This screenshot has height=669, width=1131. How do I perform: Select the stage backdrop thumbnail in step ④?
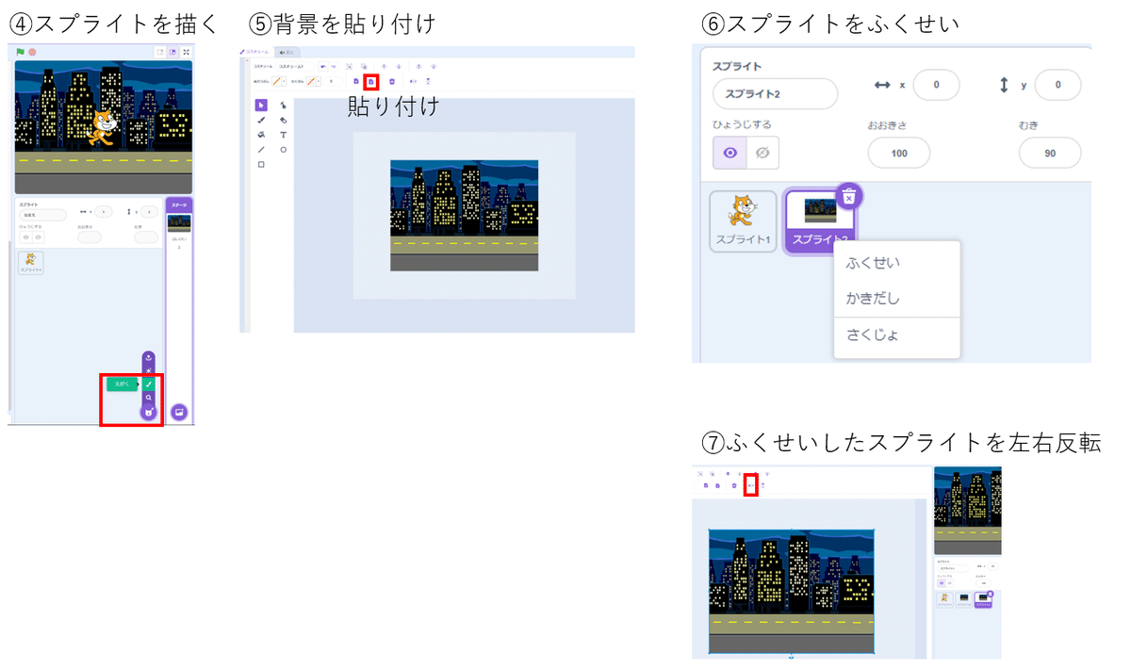179,223
